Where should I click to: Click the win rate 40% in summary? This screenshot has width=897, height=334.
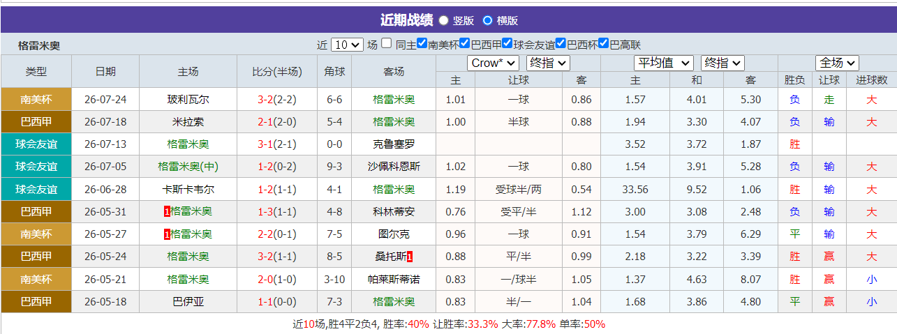(418, 324)
